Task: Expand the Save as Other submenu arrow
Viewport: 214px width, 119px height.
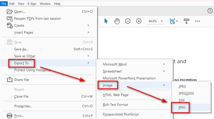Action: pyautogui.click(x=89, y=56)
